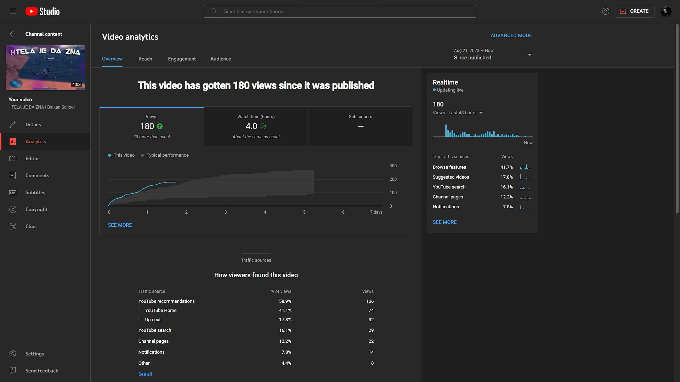Click the Settings gear icon
680x382 pixels.
pos(13,354)
